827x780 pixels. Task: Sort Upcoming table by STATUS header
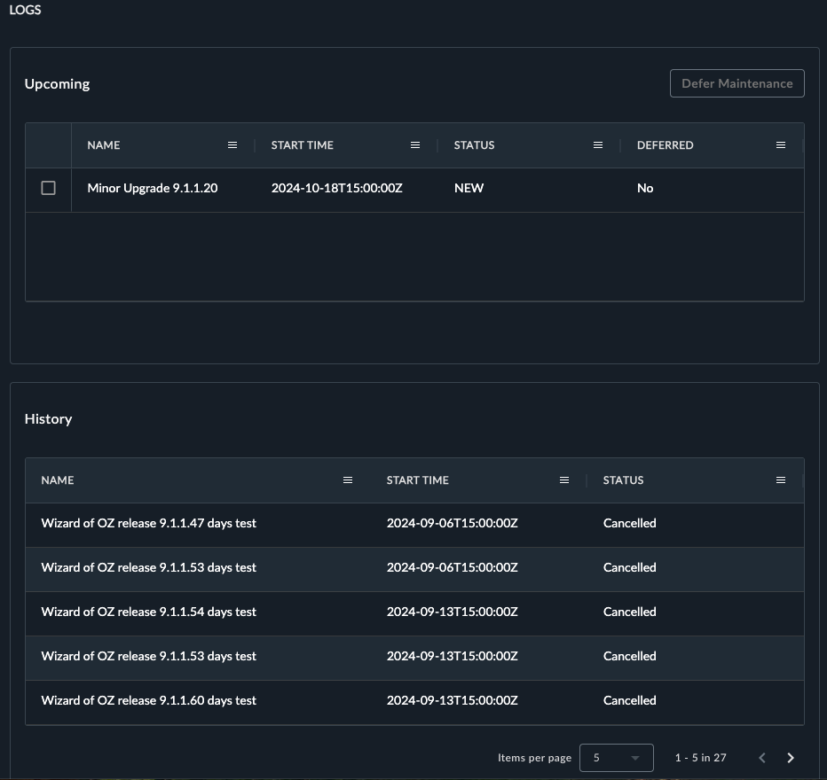click(474, 145)
